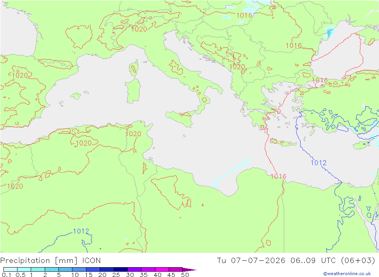Select legend swatch between 1 and 2

38,269
